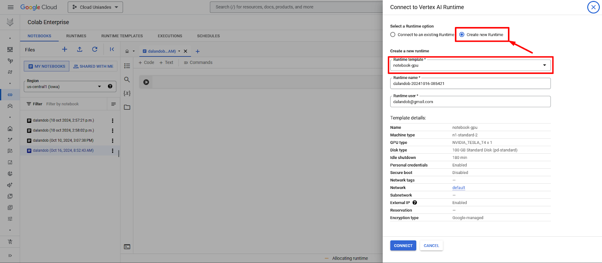
Task: Open the Runtime Templates tab
Action: (x=122, y=36)
